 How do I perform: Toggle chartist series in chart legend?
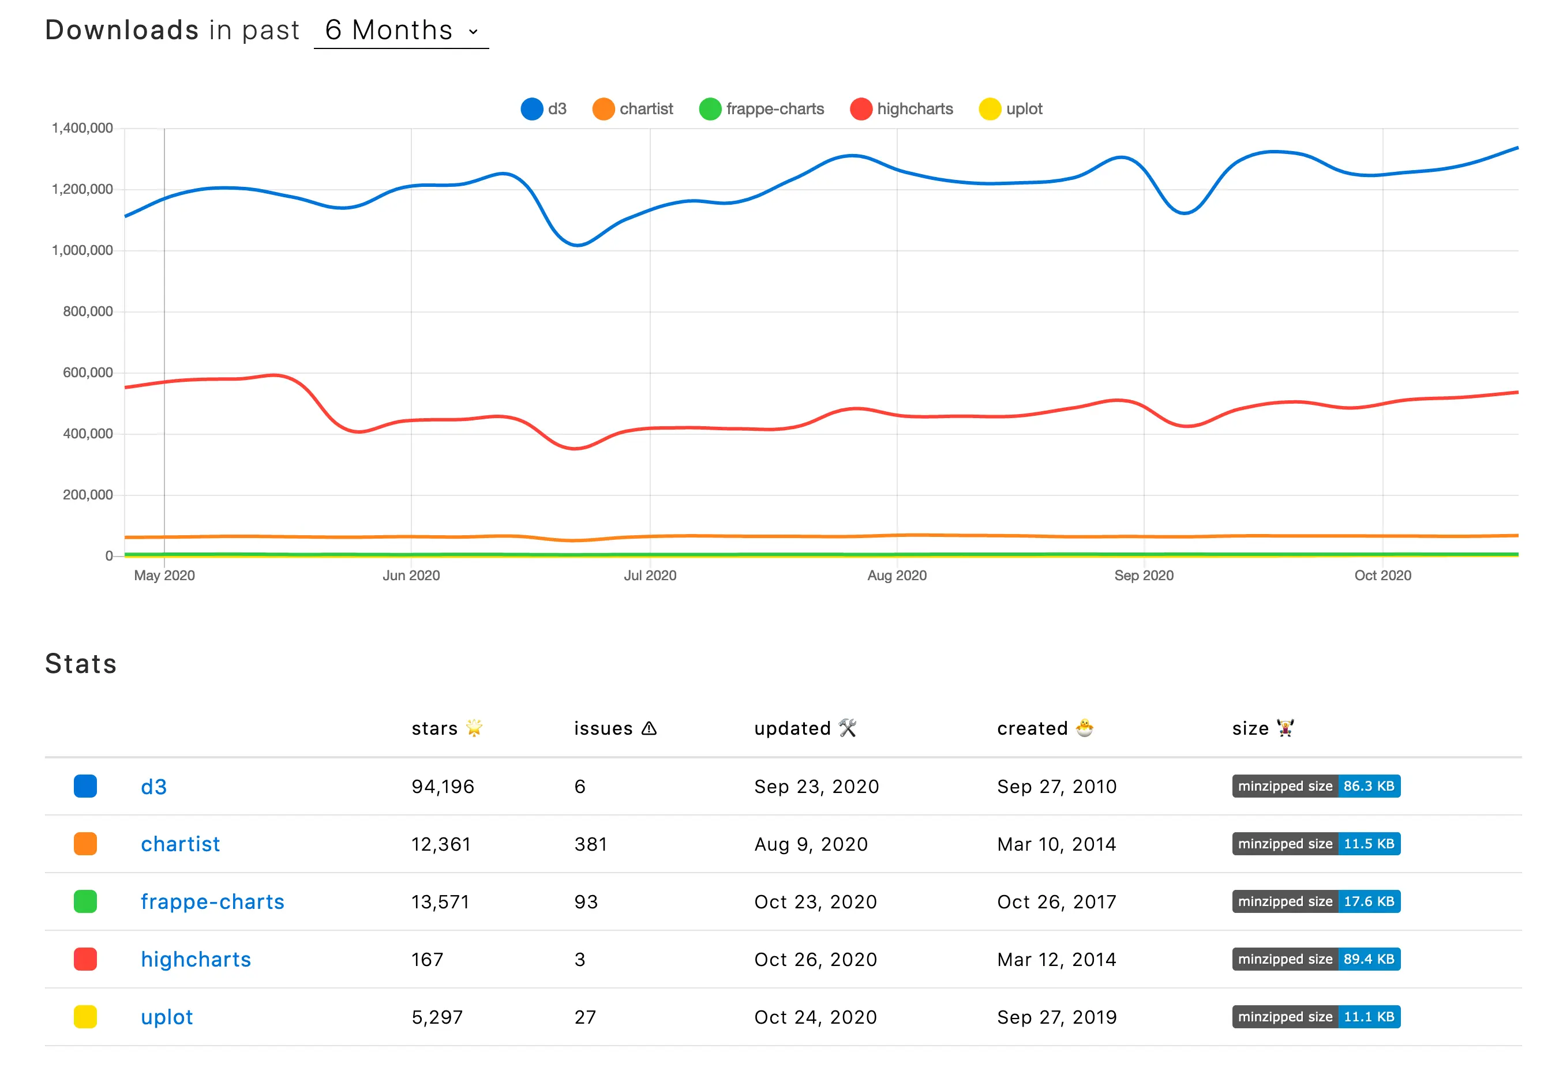633,108
